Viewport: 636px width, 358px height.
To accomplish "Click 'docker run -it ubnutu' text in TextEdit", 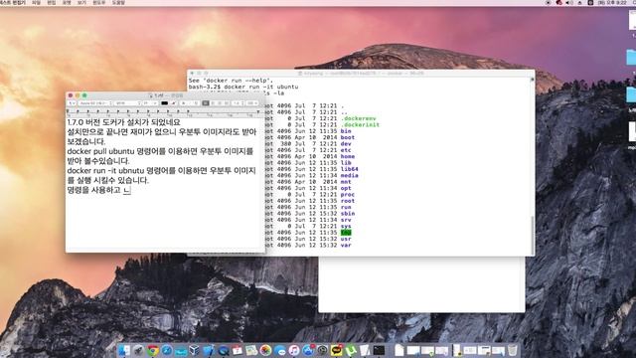I will pos(105,171).
